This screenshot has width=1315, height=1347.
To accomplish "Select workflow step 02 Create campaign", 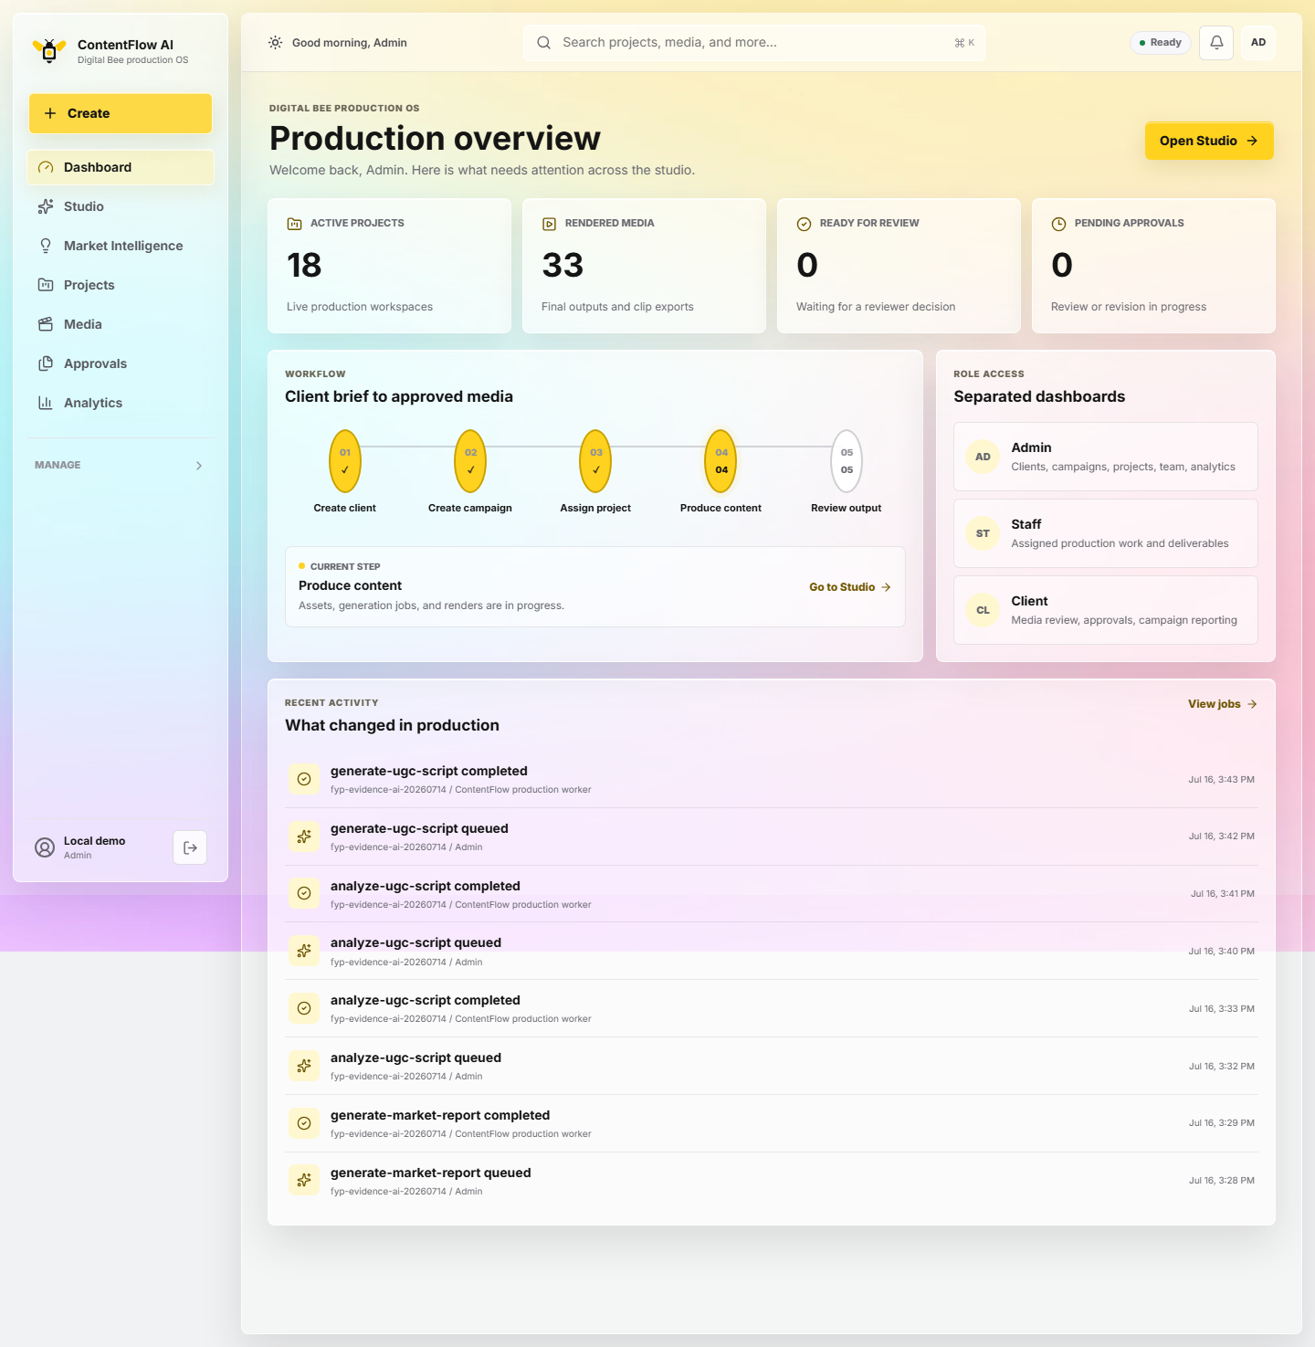I will tap(470, 461).
